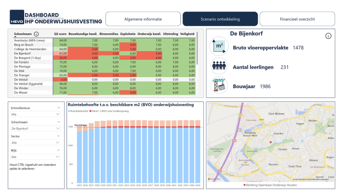Screen dimensions: 343x196
Task: Click the 2025 bar in chart
Action: coord(79,155)
